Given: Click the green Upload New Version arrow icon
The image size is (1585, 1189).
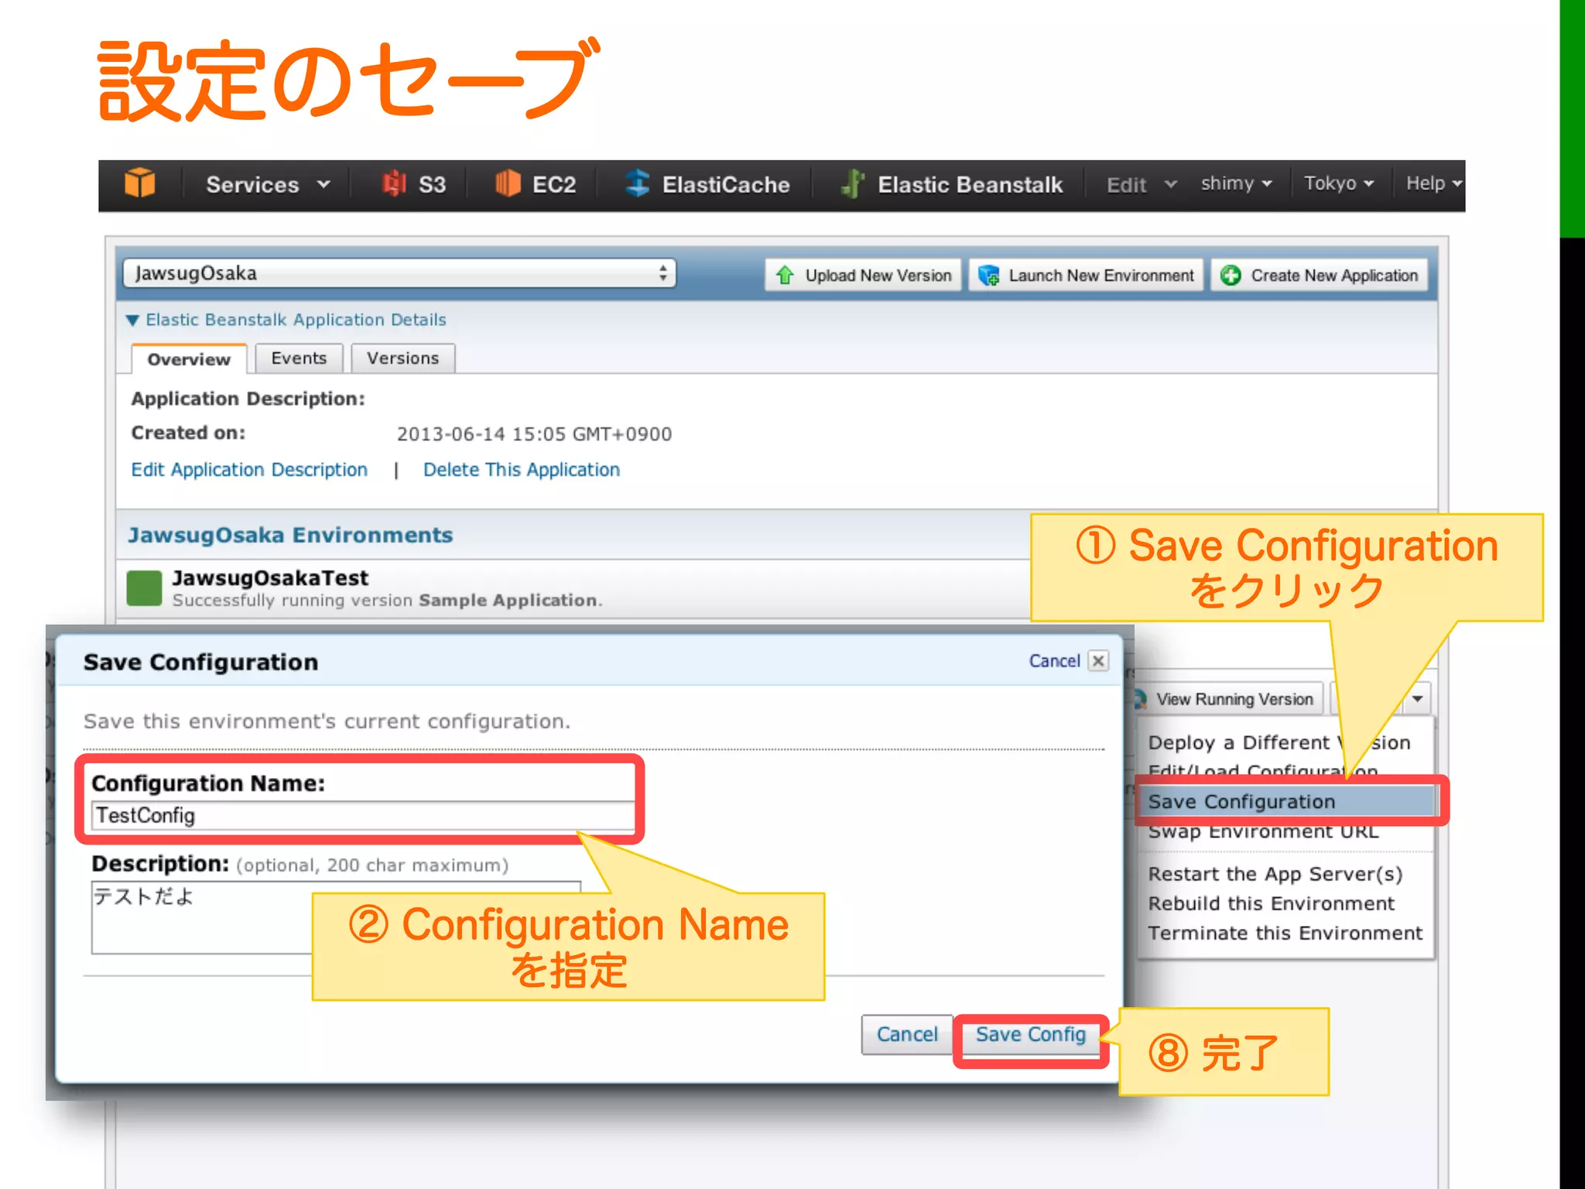Looking at the screenshot, I should 785,275.
